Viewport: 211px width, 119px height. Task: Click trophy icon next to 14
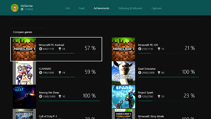click(x=60, y=73)
